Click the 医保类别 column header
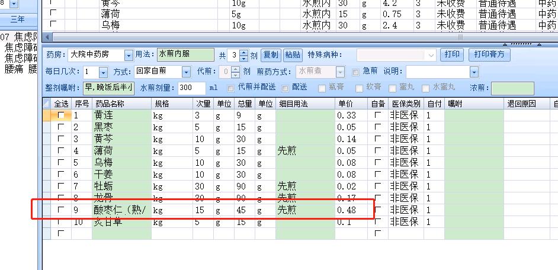558x270 pixels. (x=406, y=104)
